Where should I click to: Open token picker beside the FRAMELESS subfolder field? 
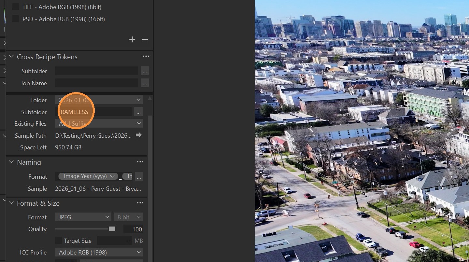coord(139,112)
